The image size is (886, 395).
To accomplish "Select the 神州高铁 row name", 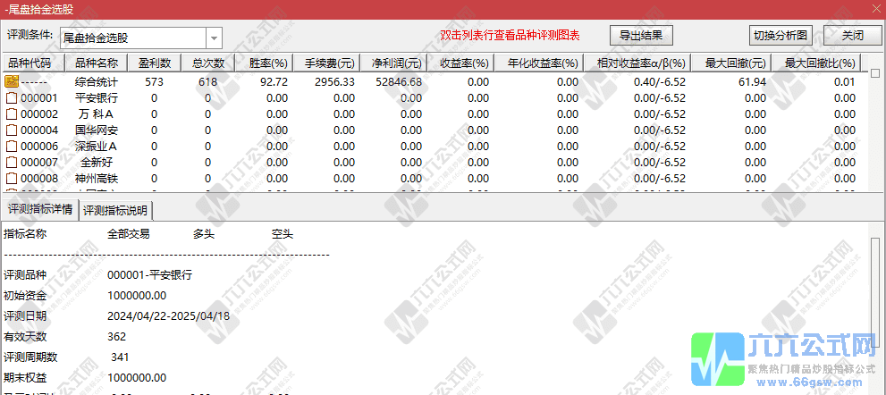I will point(96,179).
